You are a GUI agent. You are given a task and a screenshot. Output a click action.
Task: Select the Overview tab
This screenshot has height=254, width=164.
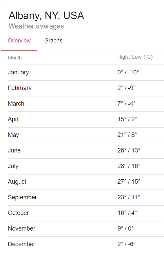19,41
